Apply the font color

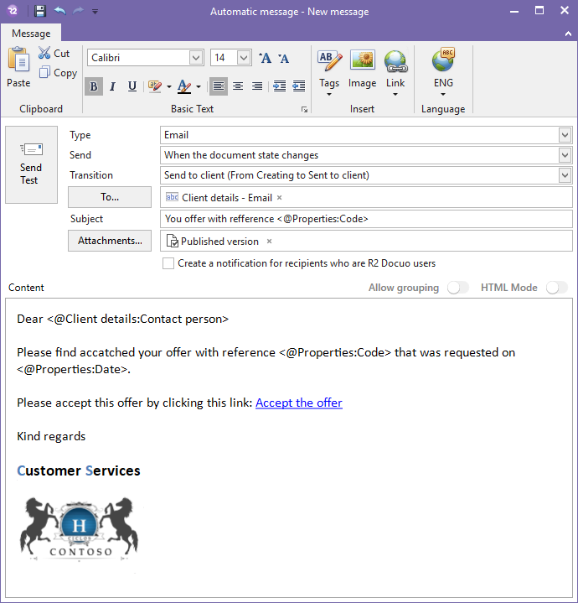(184, 86)
